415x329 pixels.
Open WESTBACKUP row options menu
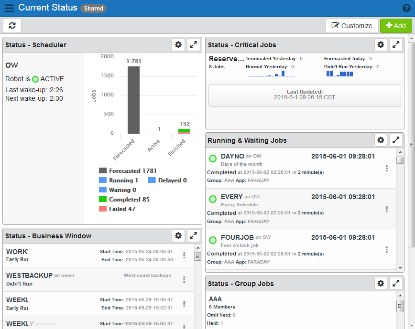click(184, 280)
